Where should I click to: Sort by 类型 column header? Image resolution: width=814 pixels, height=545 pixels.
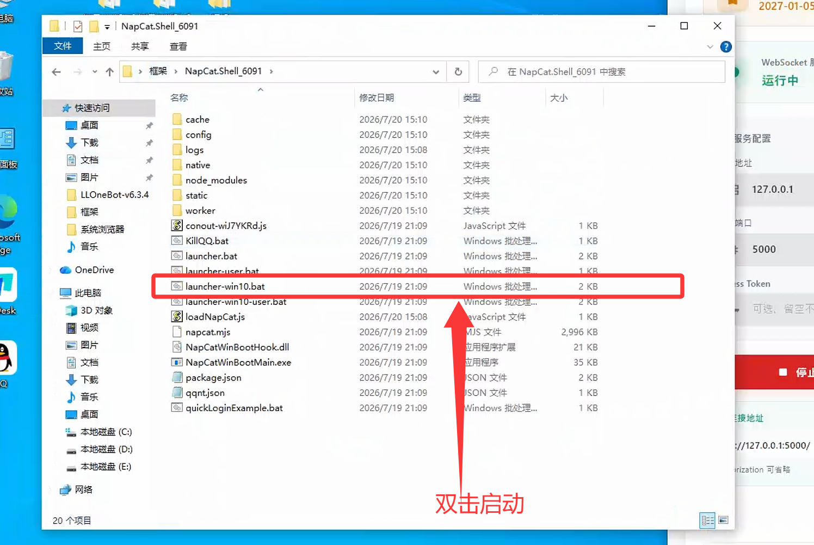click(x=472, y=98)
